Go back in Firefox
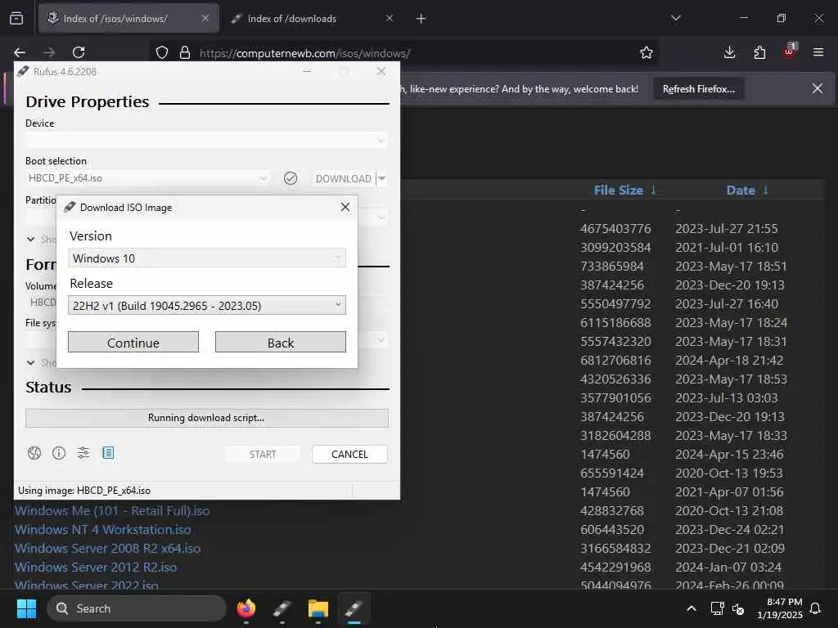 pos(20,52)
